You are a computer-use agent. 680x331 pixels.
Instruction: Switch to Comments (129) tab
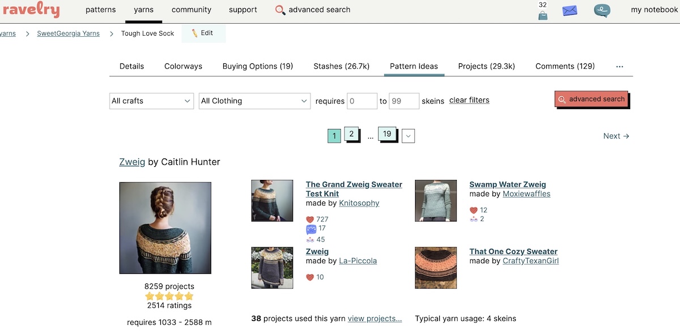point(565,66)
